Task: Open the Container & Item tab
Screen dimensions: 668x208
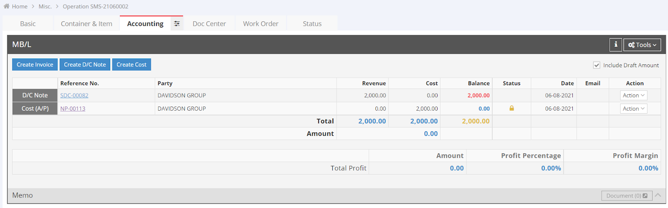Action: [86, 24]
